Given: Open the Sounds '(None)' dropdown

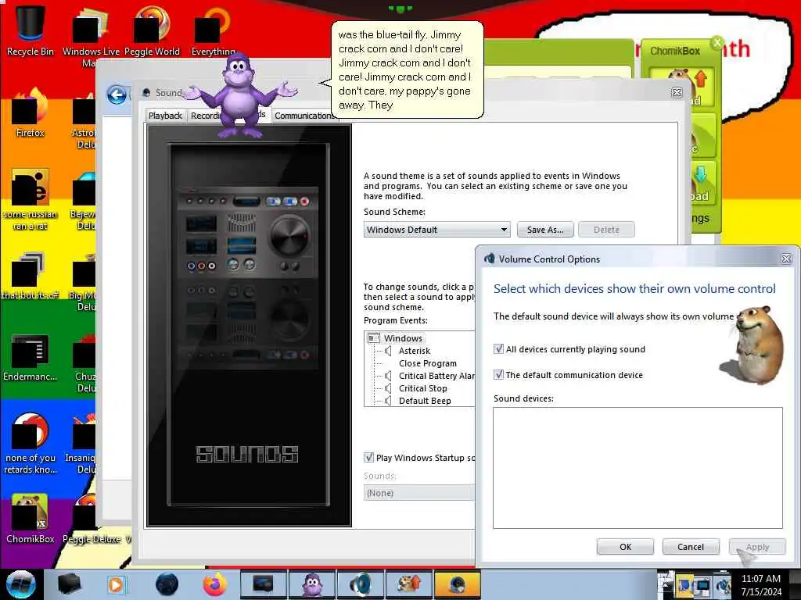Looking at the screenshot, I should (x=419, y=493).
